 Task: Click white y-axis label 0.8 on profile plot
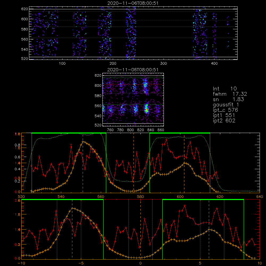tap(17, 145)
